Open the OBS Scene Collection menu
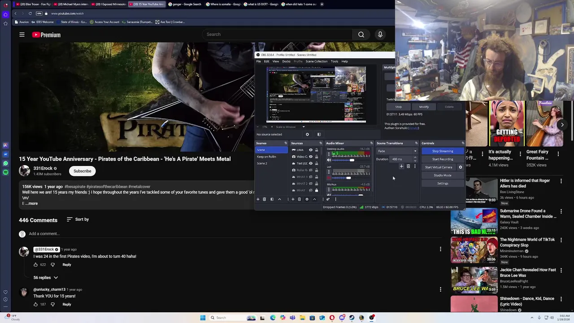 coord(317,61)
